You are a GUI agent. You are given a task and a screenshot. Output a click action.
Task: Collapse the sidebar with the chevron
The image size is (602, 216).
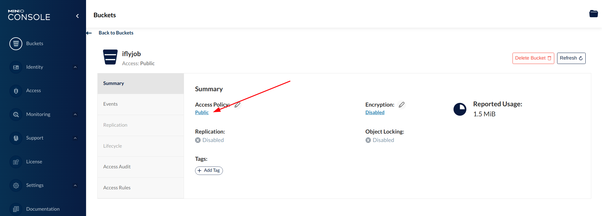pos(77,16)
